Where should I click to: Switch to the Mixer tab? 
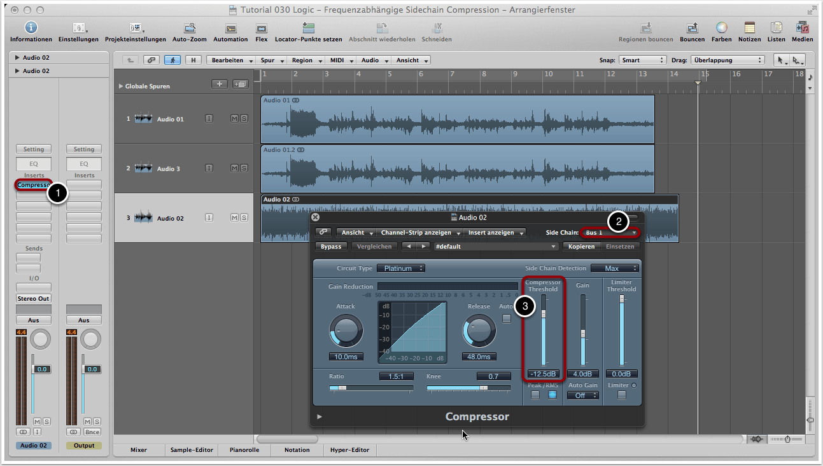138,449
